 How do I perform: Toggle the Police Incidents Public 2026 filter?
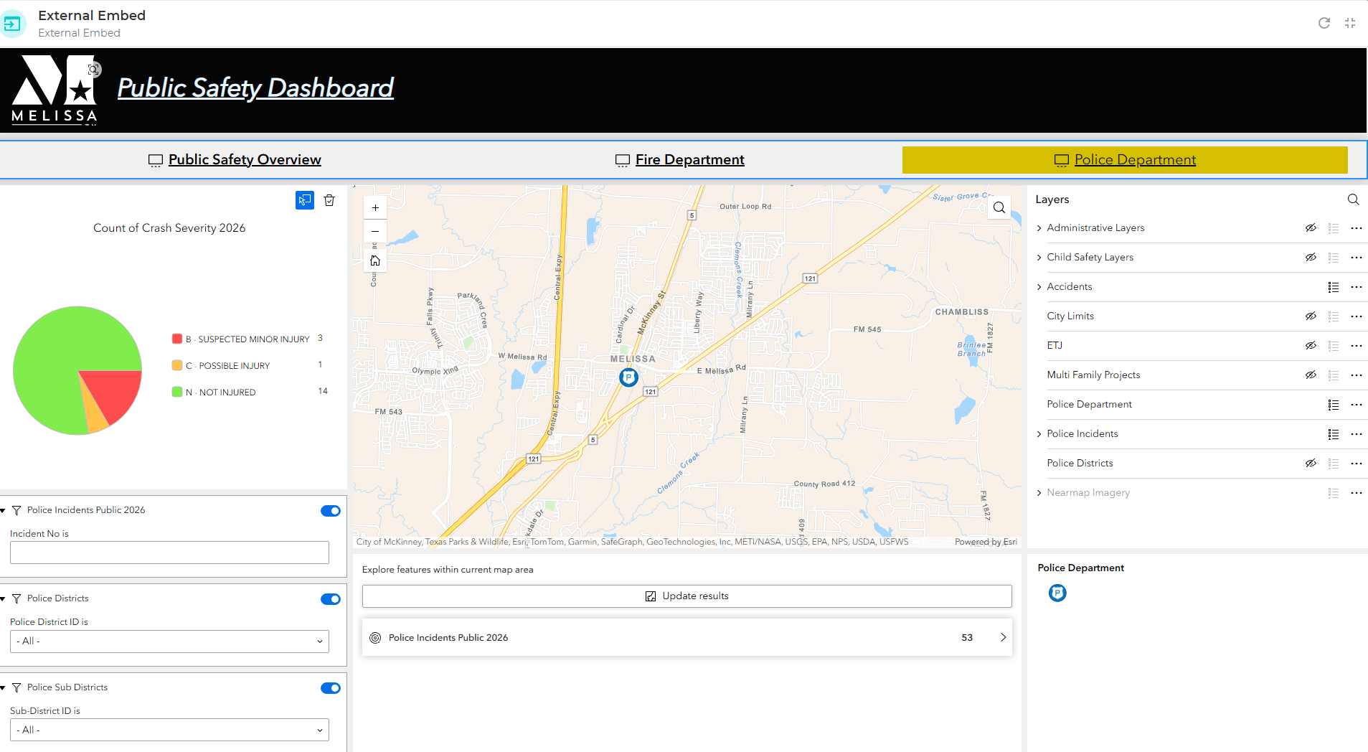331,511
